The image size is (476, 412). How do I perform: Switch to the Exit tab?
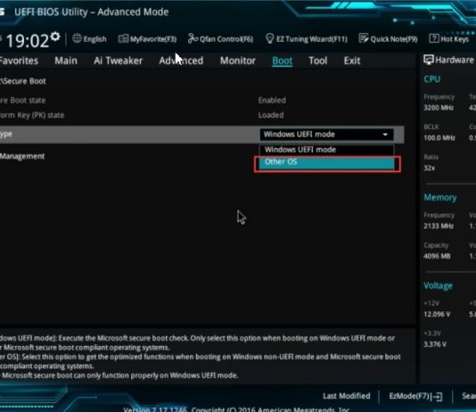352,61
